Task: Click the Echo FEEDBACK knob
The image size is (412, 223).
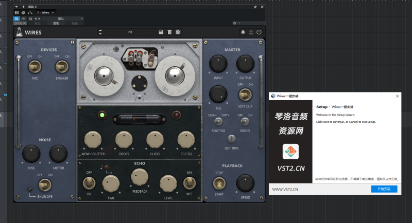Action: pyautogui.click(x=139, y=177)
